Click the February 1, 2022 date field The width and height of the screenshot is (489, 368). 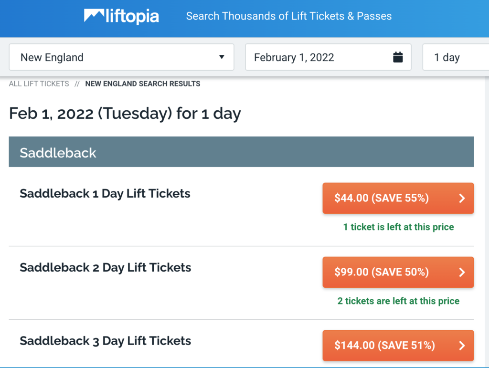(x=306, y=57)
